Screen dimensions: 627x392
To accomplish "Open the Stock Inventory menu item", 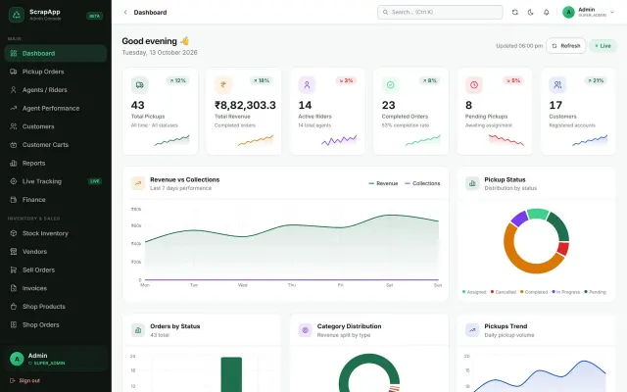I will (56, 233).
